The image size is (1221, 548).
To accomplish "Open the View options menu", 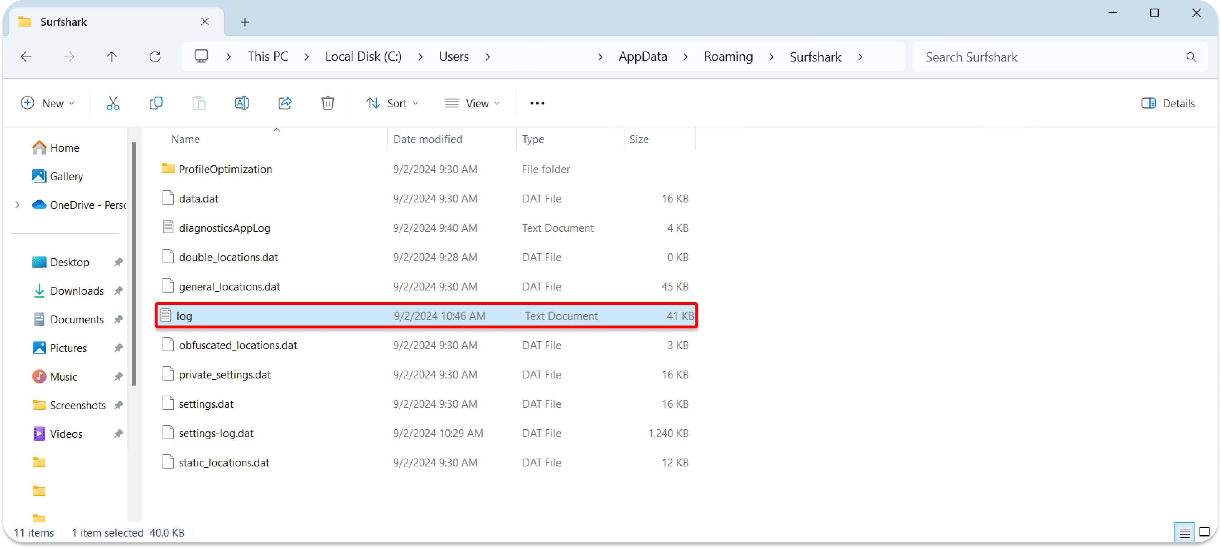I will coord(472,103).
